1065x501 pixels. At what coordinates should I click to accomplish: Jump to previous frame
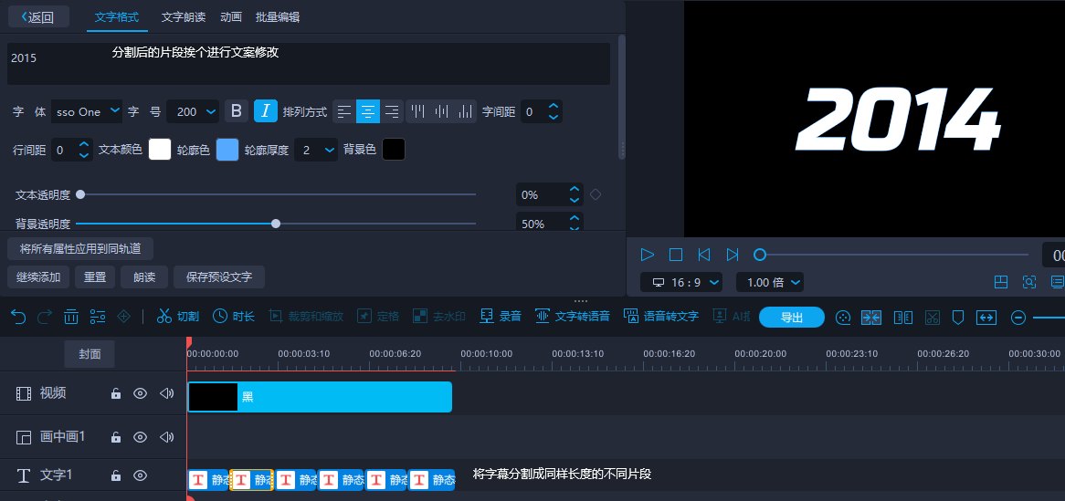704,255
